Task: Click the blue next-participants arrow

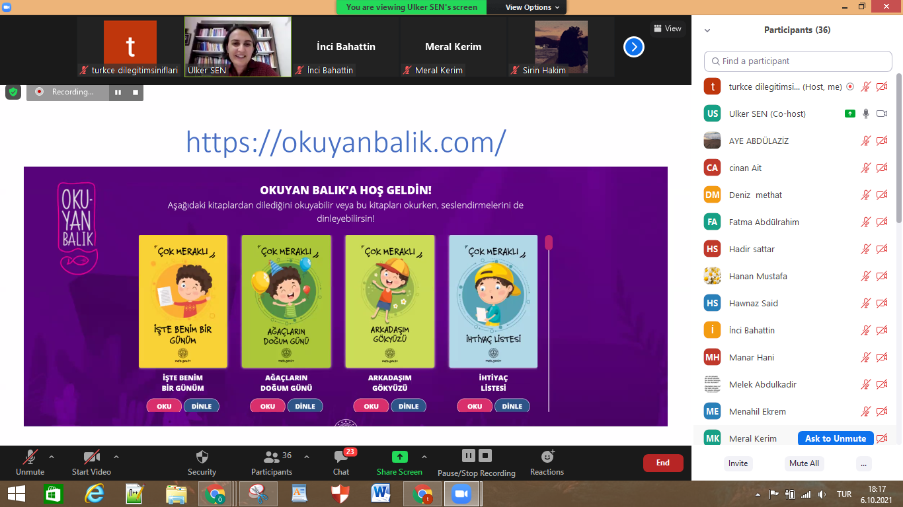Action: [x=633, y=47]
